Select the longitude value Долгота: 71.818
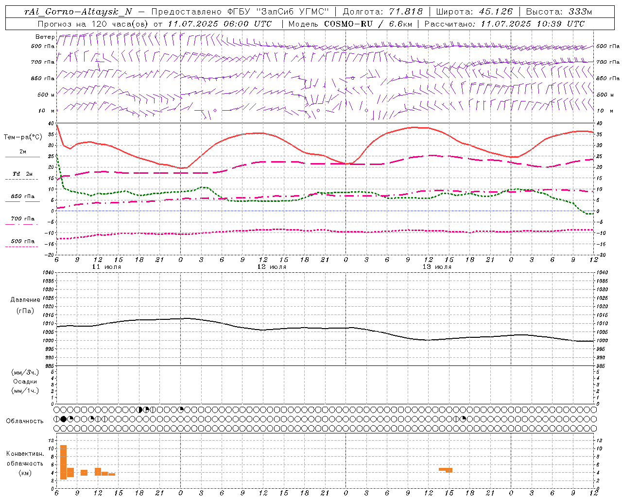 click(x=383, y=12)
